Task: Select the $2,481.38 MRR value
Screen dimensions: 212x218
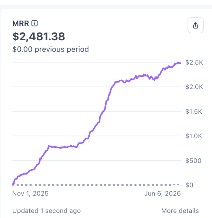Action: 38,36
